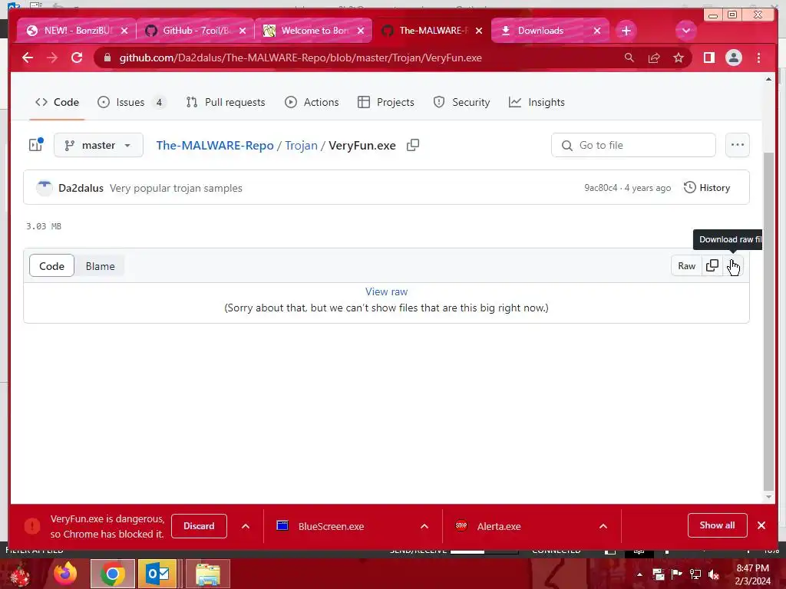The image size is (786, 589).
Task: Open File Explorer from the taskbar
Action: coord(207,574)
